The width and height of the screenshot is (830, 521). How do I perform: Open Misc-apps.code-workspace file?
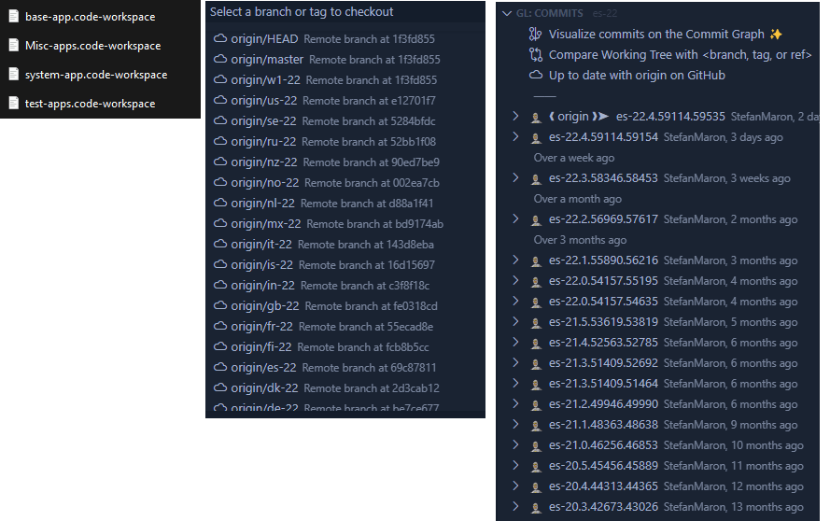pos(92,46)
